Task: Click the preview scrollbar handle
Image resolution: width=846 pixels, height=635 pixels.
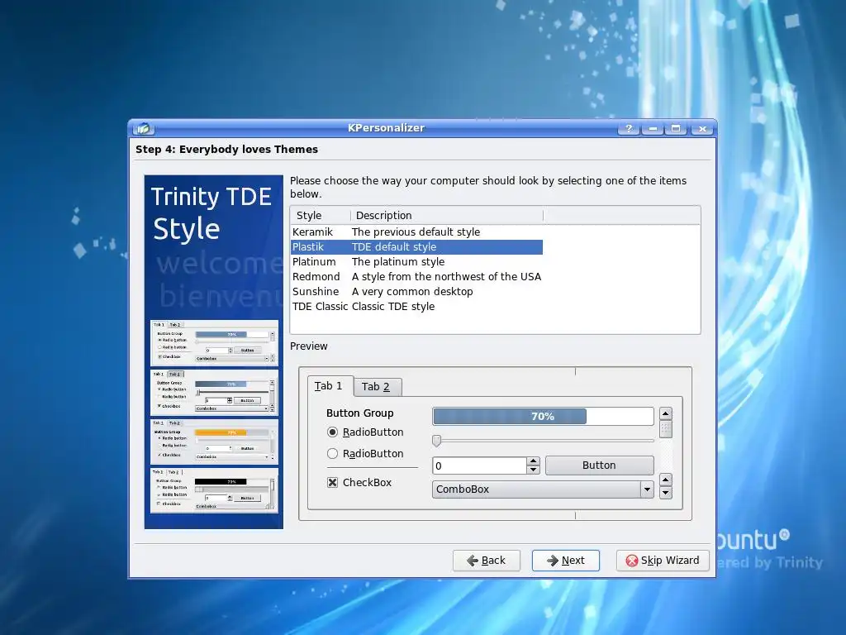Action: tap(666, 430)
